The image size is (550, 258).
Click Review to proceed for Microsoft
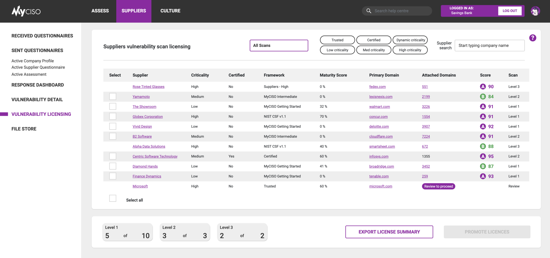[x=439, y=186]
